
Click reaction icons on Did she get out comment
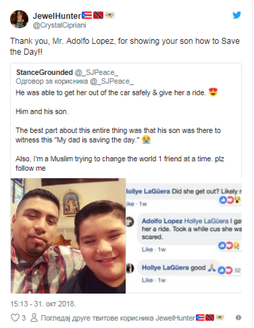click(x=230, y=200)
